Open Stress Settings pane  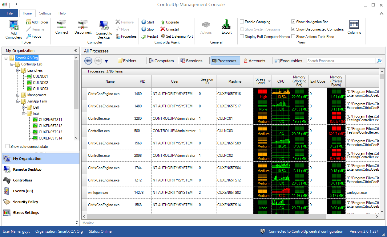[40, 213]
